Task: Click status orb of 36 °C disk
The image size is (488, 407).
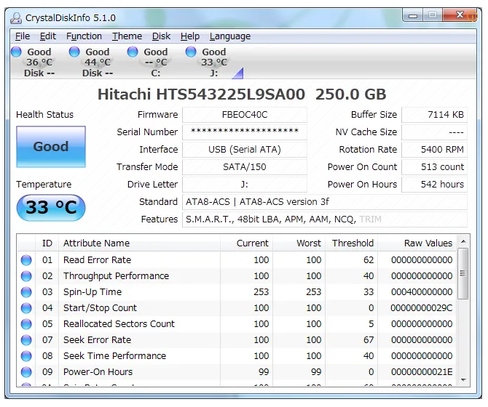Action: pyautogui.click(x=16, y=52)
